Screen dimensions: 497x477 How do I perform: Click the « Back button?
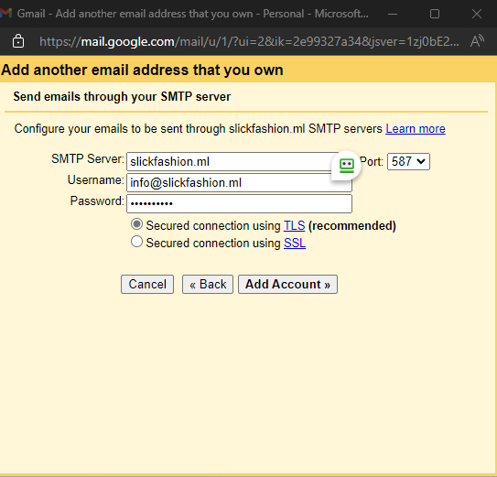click(x=208, y=284)
